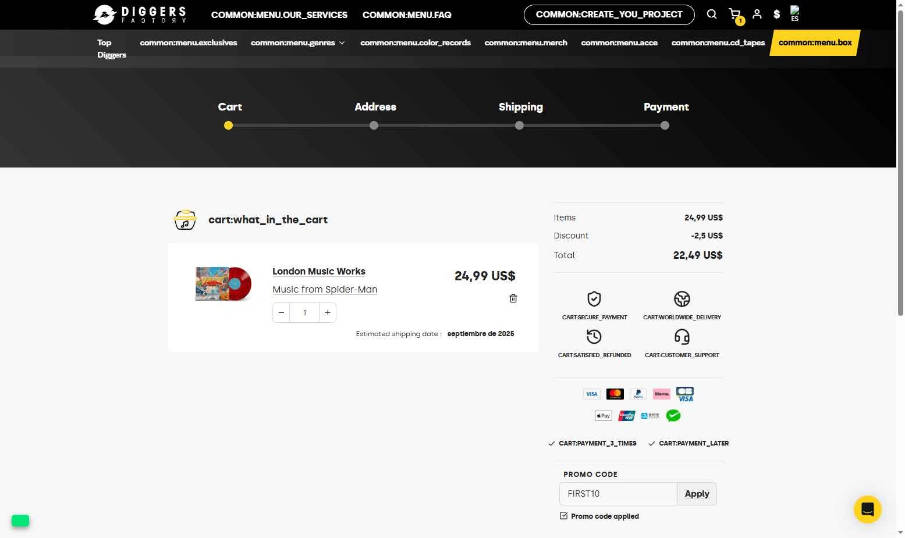Image resolution: width=905 pixels, height=538 pixels.
Task: Click the PAYMENT_3_TIMES check item
Action: (x=592, y=443)
